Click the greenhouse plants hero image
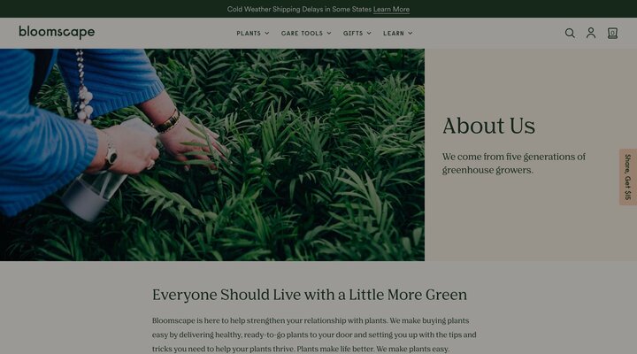 [x=212, y=155]
